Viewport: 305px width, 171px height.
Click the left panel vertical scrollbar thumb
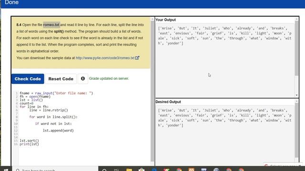coord(152,91)
